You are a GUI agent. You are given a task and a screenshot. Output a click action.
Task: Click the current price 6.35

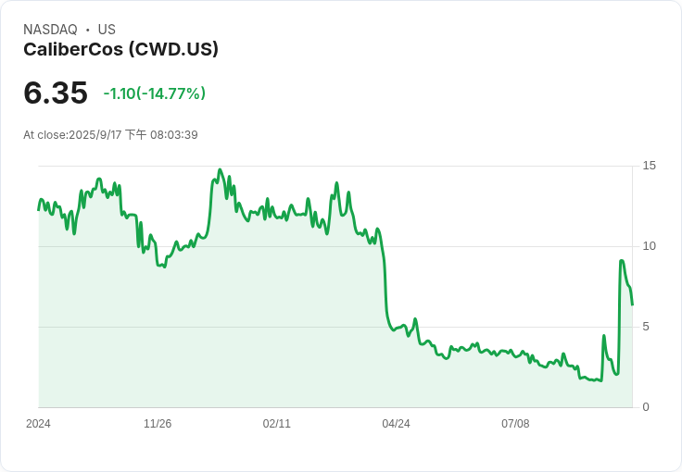tap(56, 93)
